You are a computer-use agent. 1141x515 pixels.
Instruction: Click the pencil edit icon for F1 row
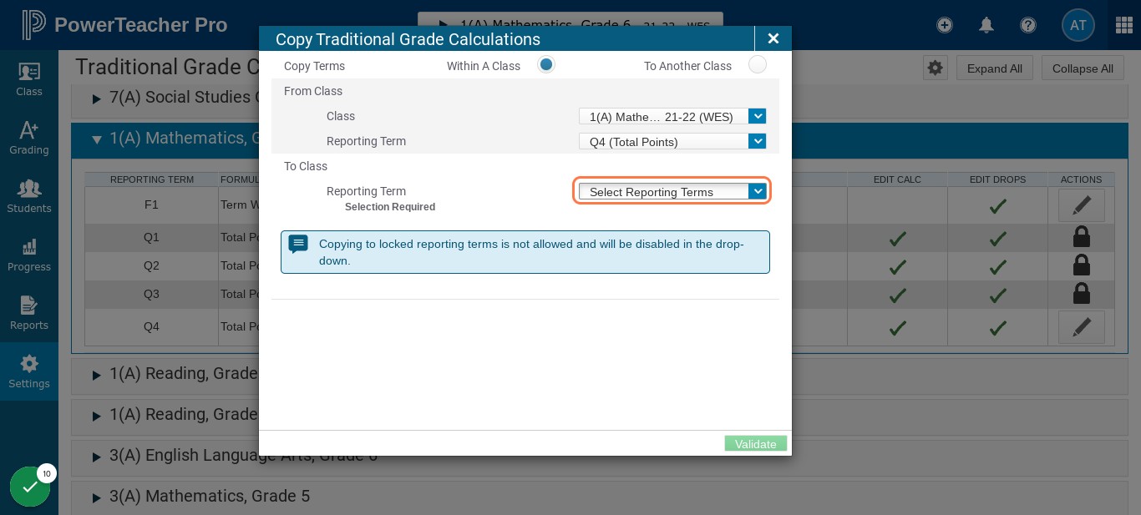click(x=1082, y=204)
